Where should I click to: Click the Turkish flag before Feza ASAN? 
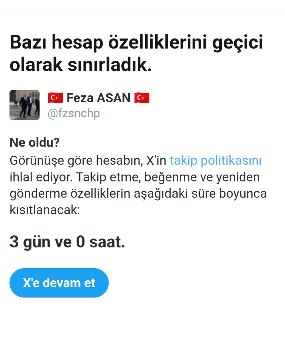55,98
